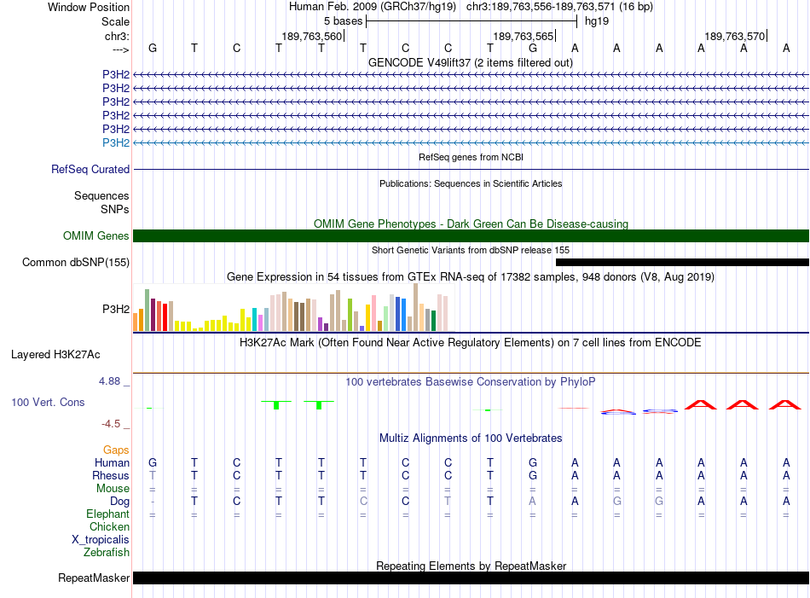Image resolution: width=810 pixels, height=598 pixels.
Task: Open the OMIM Gene Phenotypes track title
Action: [x=471, y=224]
